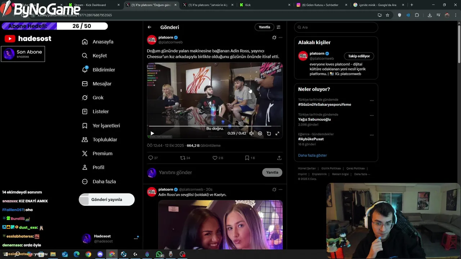Bookmark page with star in address bar

(388, 15)
